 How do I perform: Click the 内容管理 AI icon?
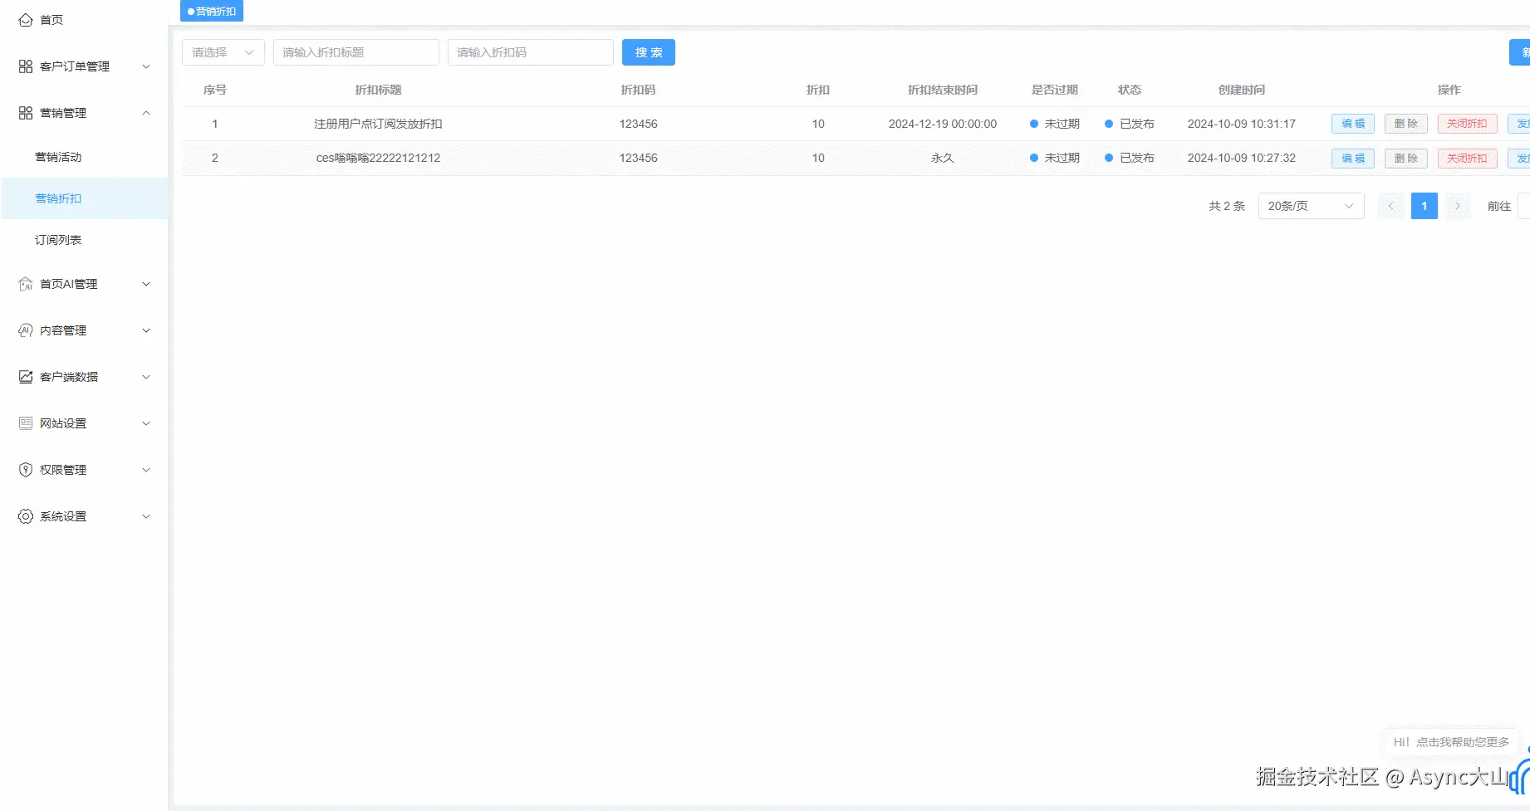pos(26,330)
